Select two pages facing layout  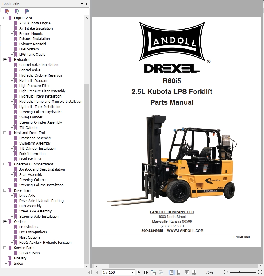187,272
